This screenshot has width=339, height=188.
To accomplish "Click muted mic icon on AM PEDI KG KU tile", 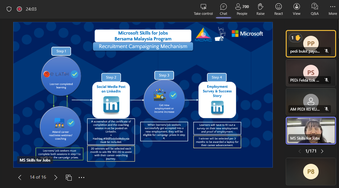I will pos(327,109).
